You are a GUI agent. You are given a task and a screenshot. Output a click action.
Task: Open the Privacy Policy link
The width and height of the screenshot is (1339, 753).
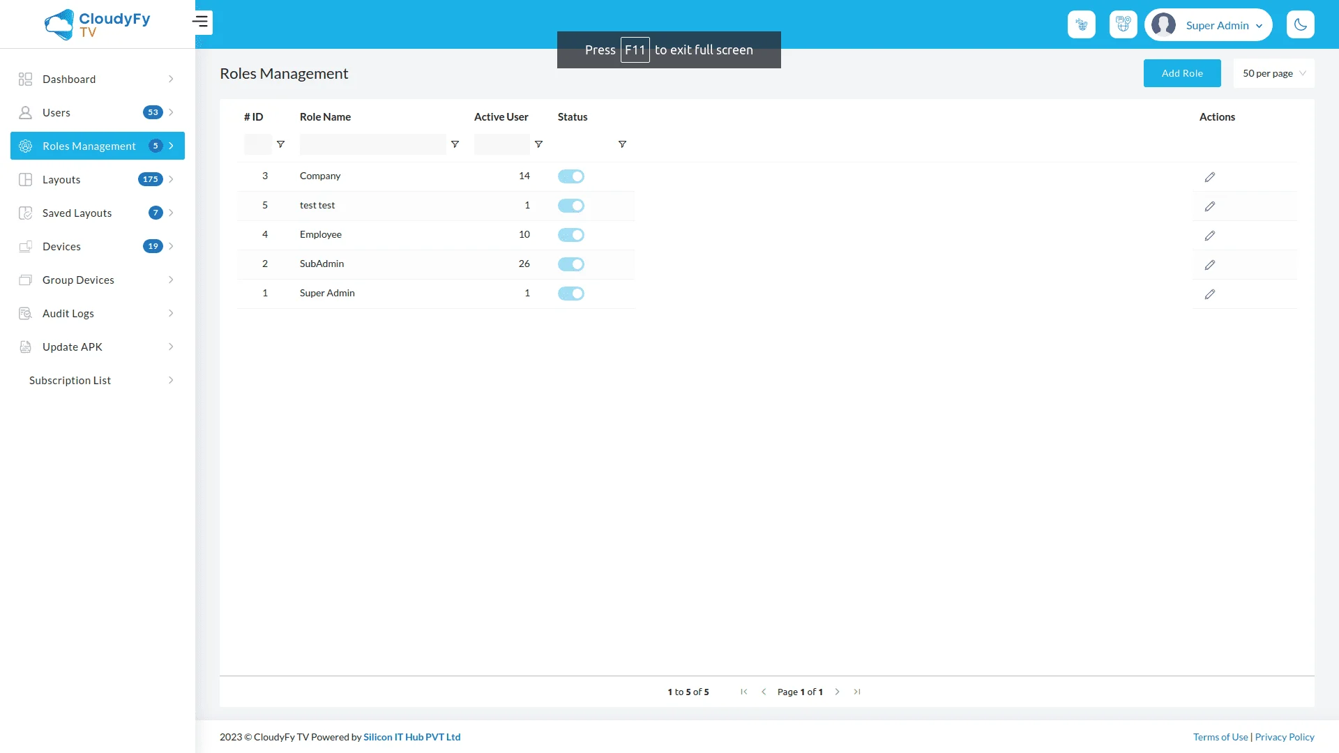click(1284, 737)
